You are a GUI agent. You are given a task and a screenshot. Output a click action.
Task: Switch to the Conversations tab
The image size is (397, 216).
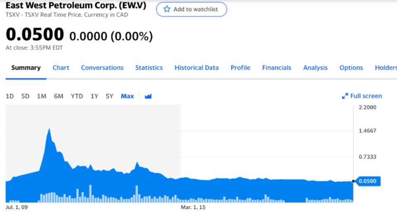102,68
